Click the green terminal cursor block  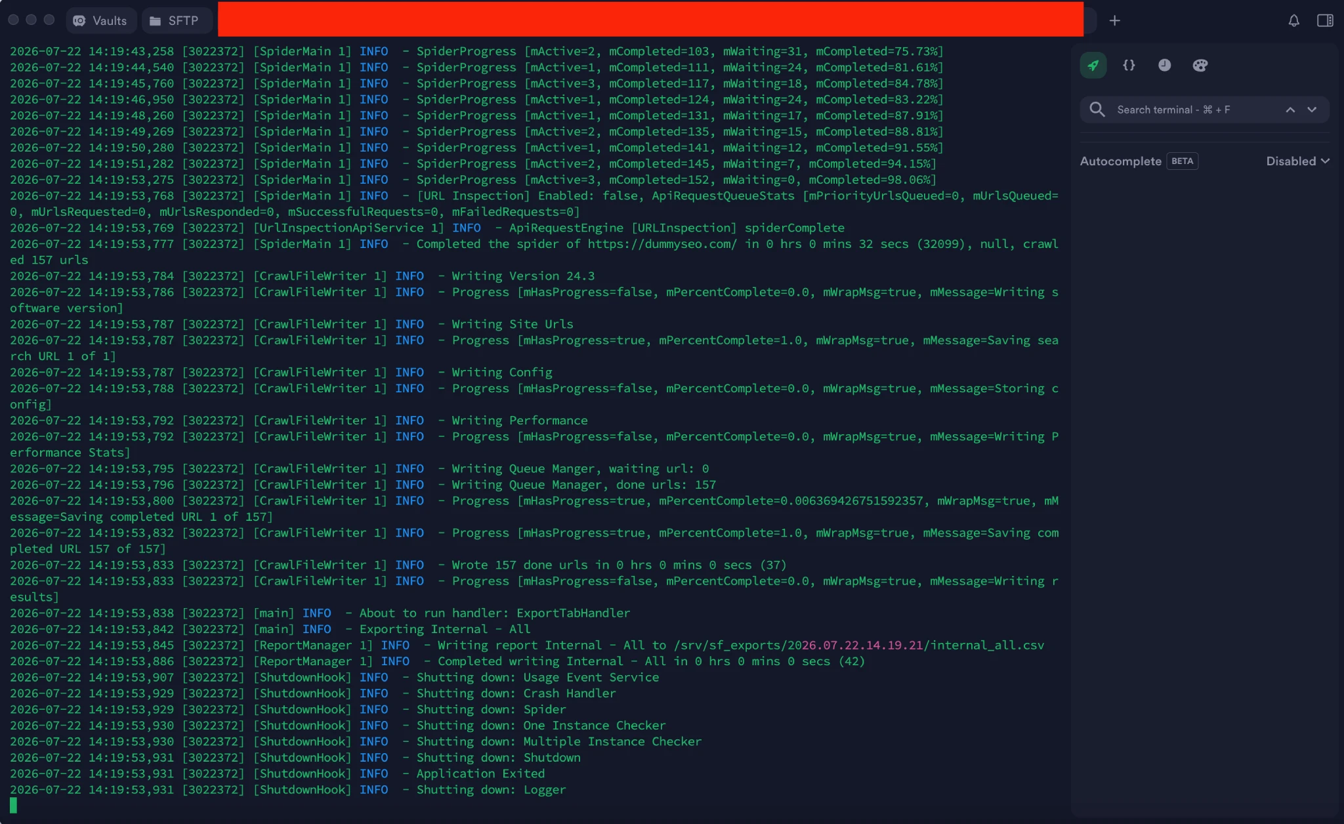[14, 806]
